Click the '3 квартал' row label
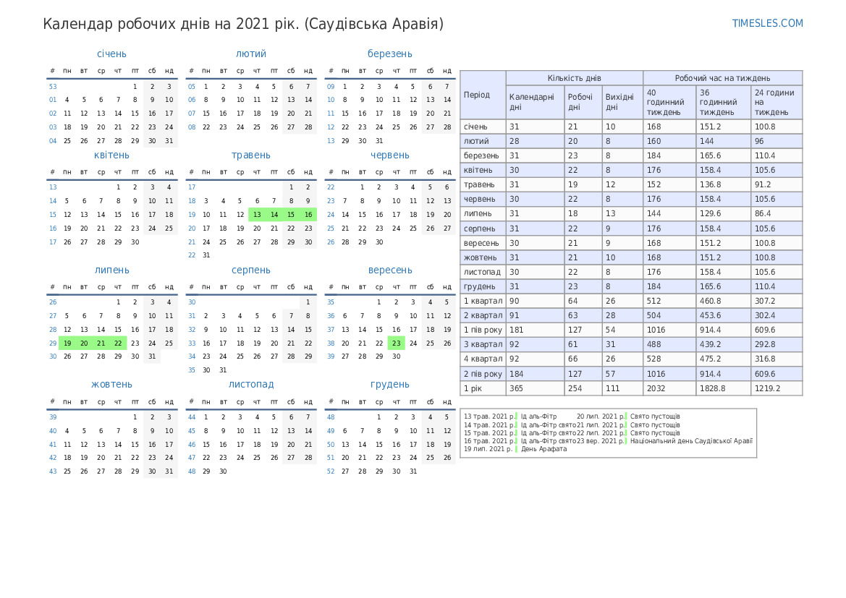846x598 pixels. [x=483, y=344]
